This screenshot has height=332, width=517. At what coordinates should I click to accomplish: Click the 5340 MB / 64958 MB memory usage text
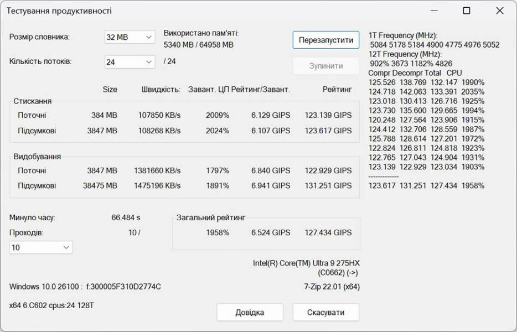pos(199,45)
